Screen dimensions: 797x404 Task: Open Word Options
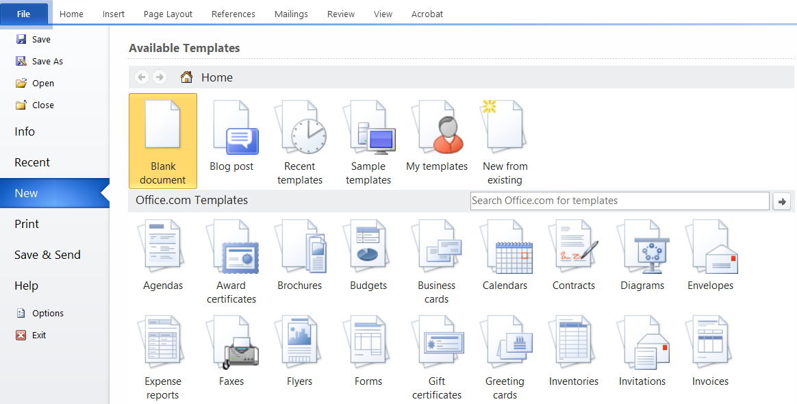click(47, 313)
